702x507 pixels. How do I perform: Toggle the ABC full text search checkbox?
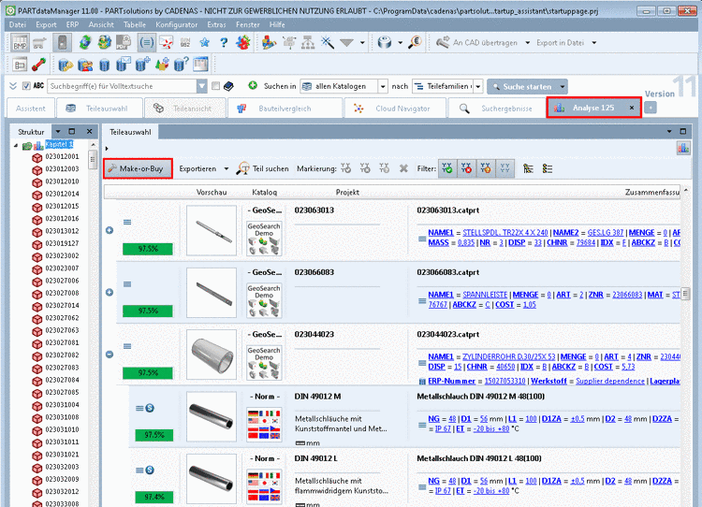(26, 86)
